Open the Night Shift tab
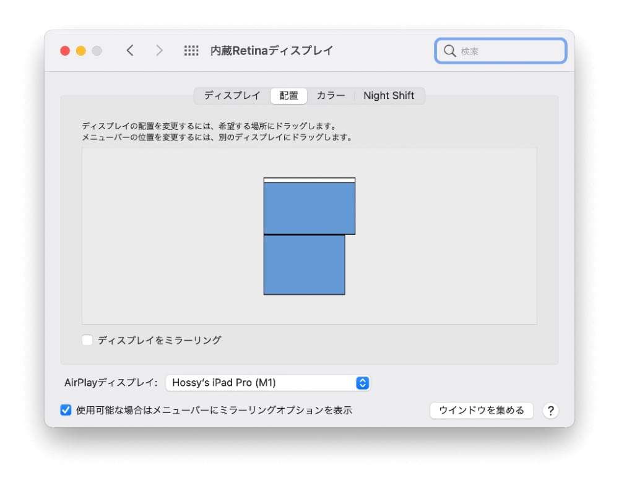The height and width of the screenshot is (486, 619). 389,95
